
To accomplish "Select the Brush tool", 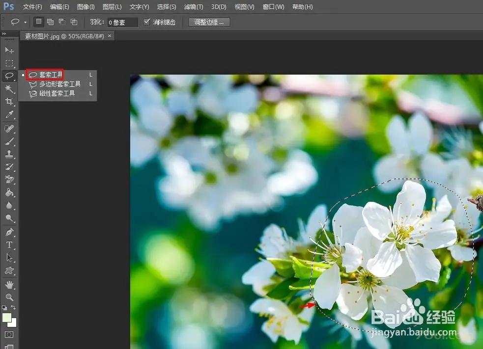I will click(x=9, y=141).
